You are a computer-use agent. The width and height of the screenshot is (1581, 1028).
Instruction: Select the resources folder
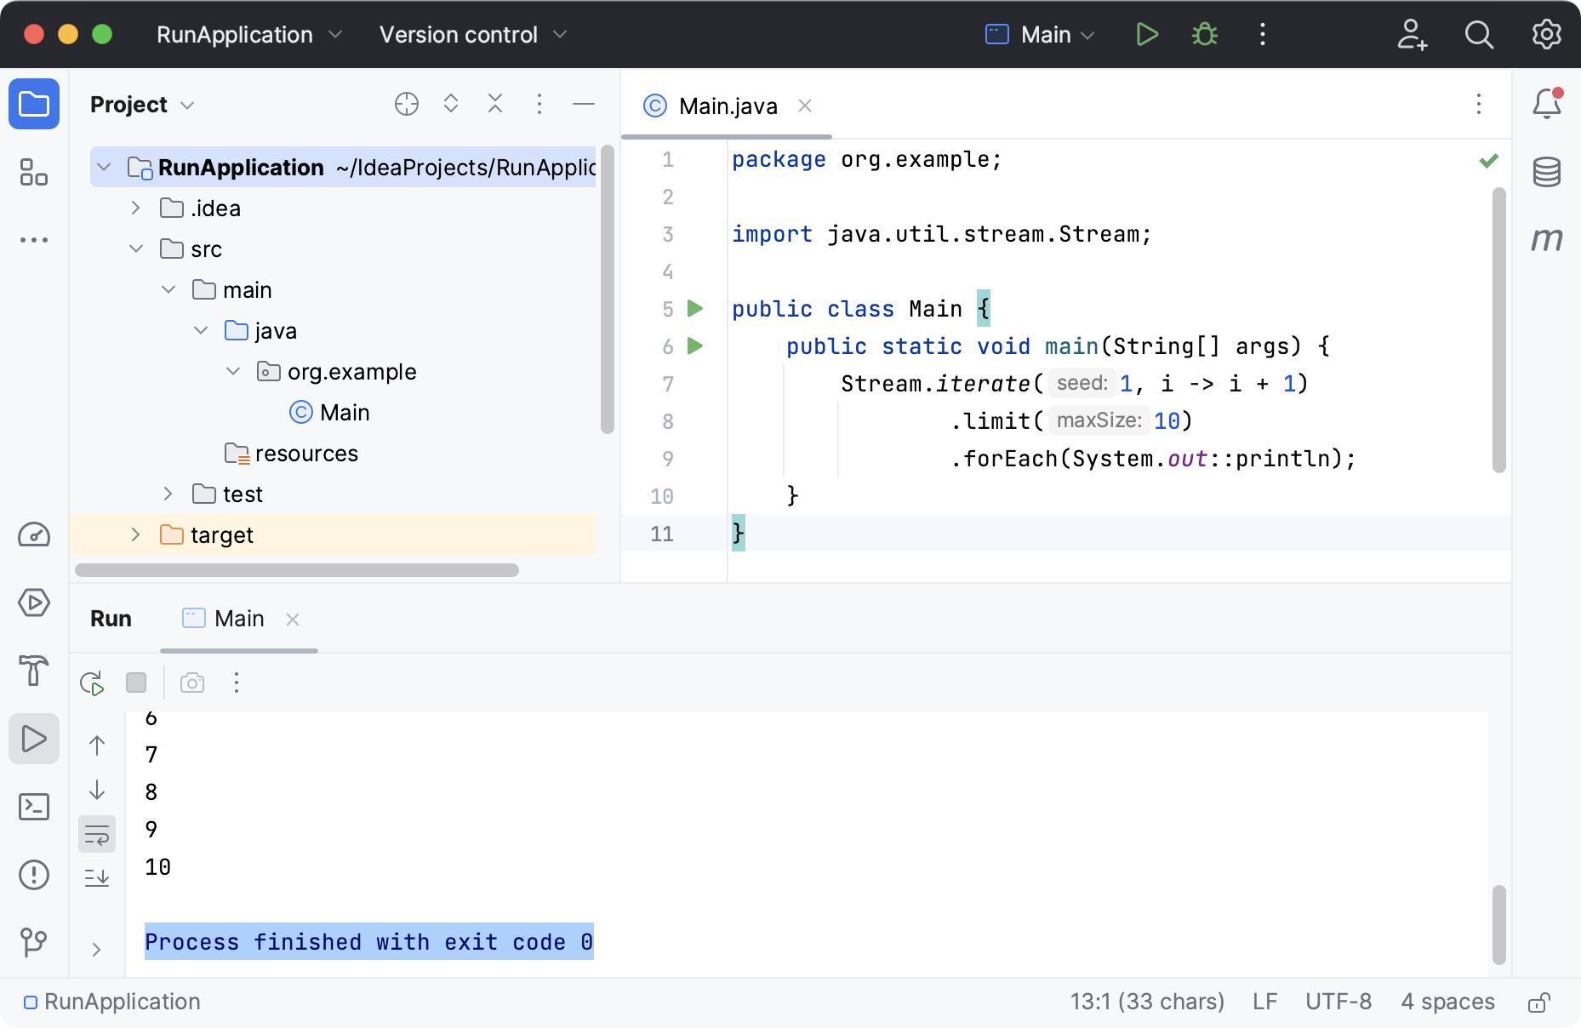point(291,453)
